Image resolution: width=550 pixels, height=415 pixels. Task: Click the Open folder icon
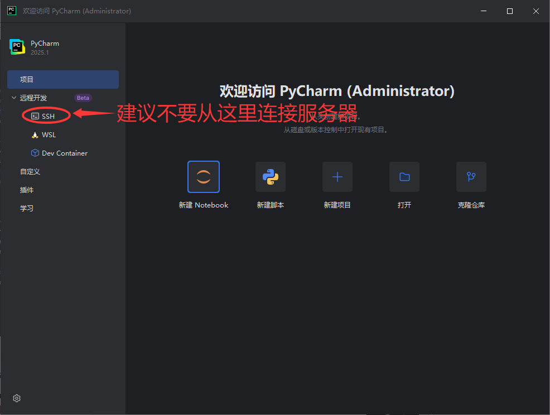(x=404, y=177)
